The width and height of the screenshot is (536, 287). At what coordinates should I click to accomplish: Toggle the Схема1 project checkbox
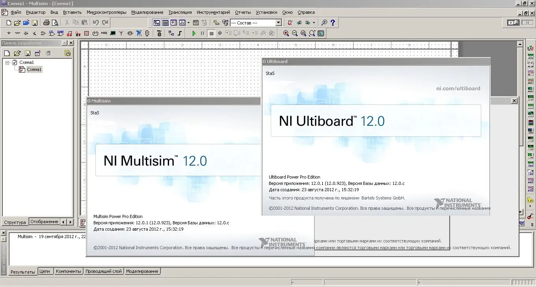pos(15,62)
